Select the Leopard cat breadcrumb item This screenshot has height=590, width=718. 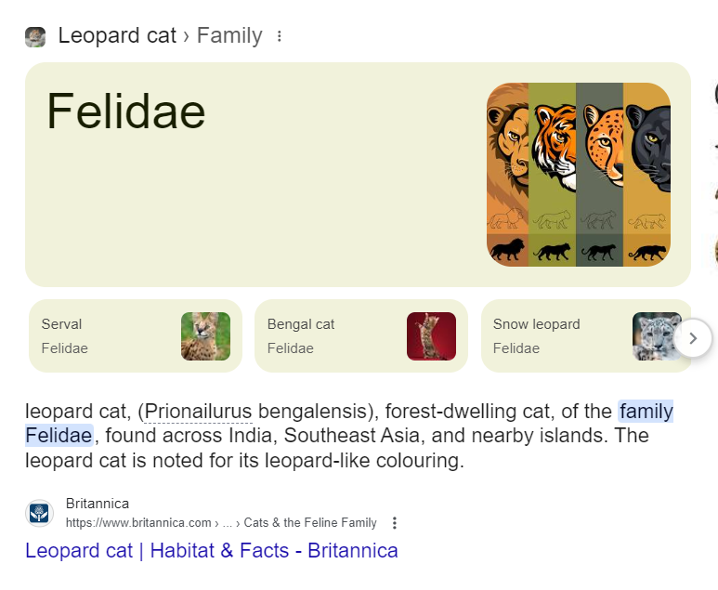(117, 35)
